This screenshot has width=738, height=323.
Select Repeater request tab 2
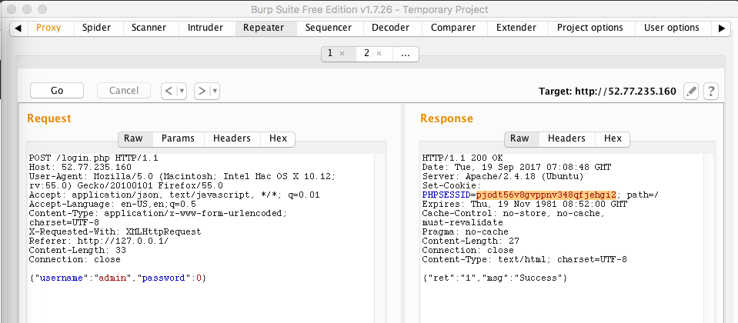click(366, 54)
